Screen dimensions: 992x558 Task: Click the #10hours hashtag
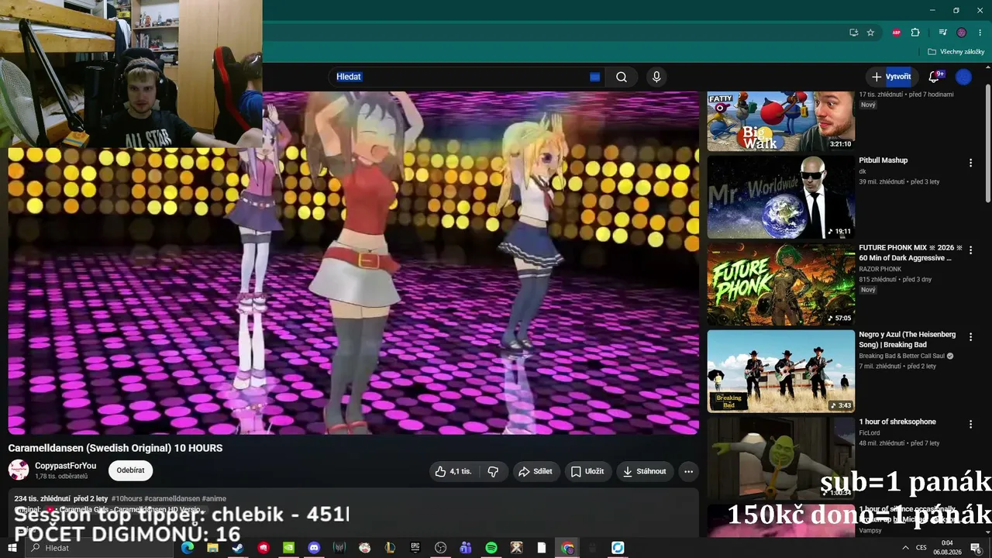click(x=126, y=498)
